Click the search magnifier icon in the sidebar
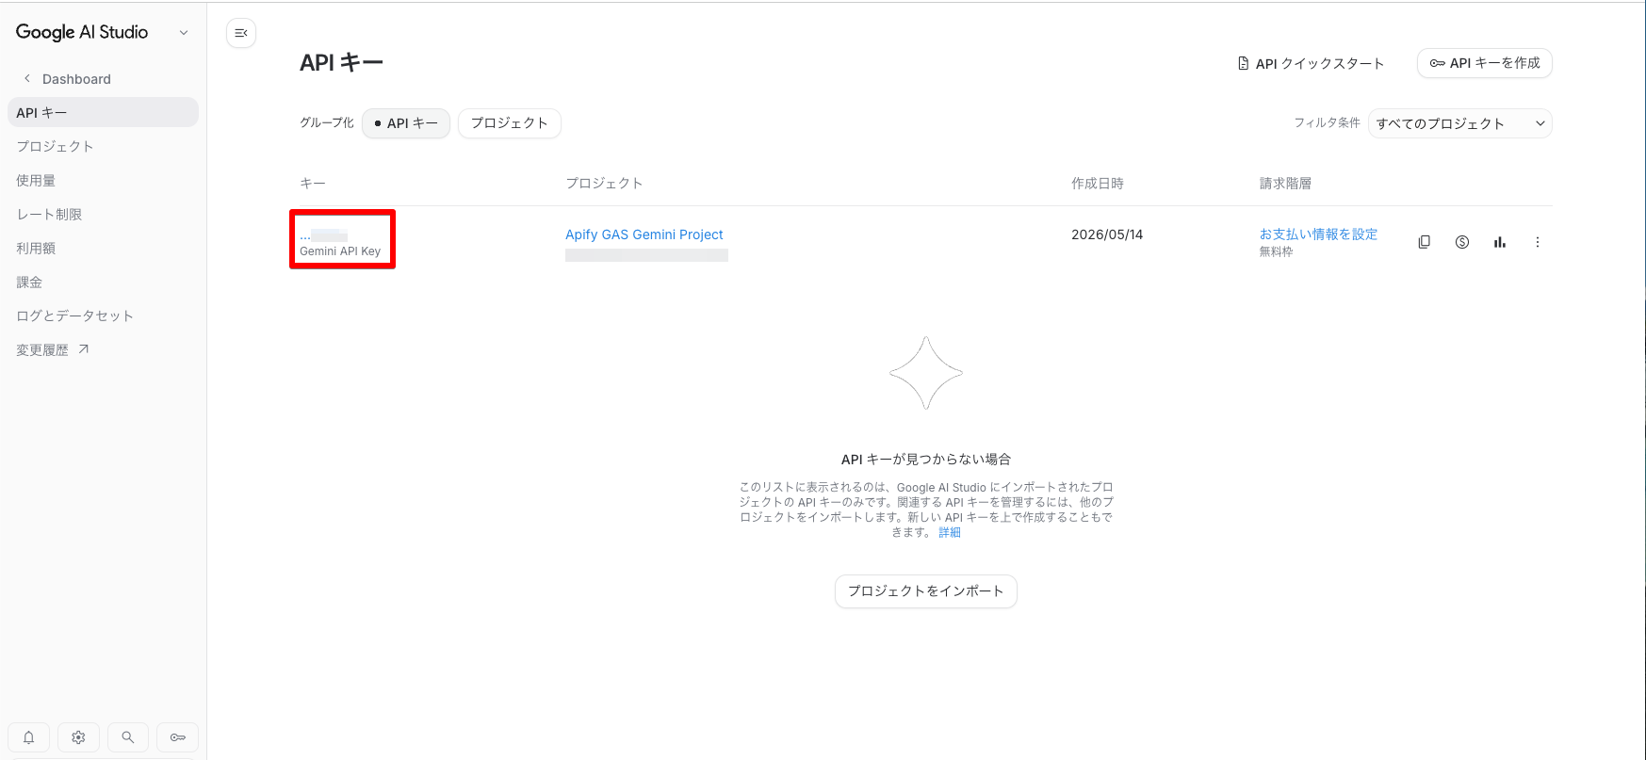The width and height of the screenshot is (1646, 760). coord(128,737)
